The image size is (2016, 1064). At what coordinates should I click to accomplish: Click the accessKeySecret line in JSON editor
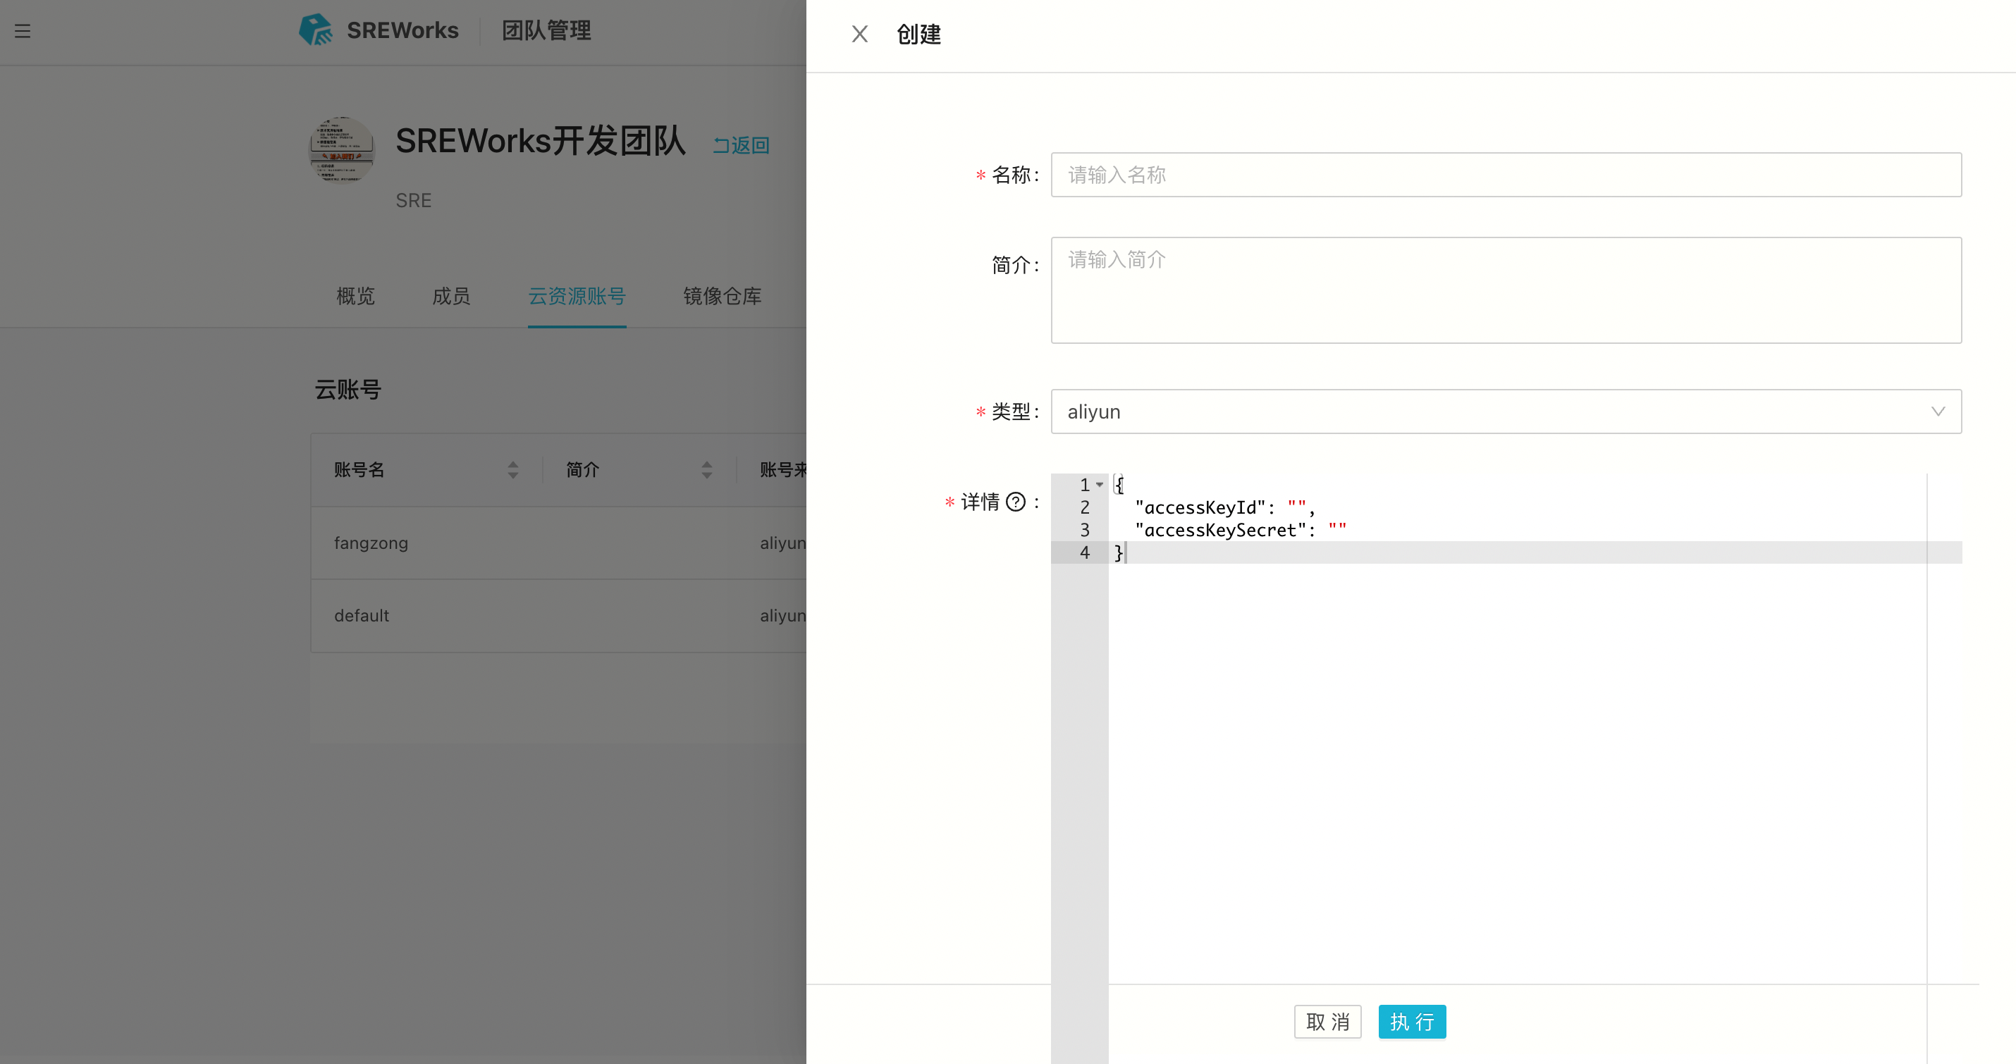point(1240,531)
